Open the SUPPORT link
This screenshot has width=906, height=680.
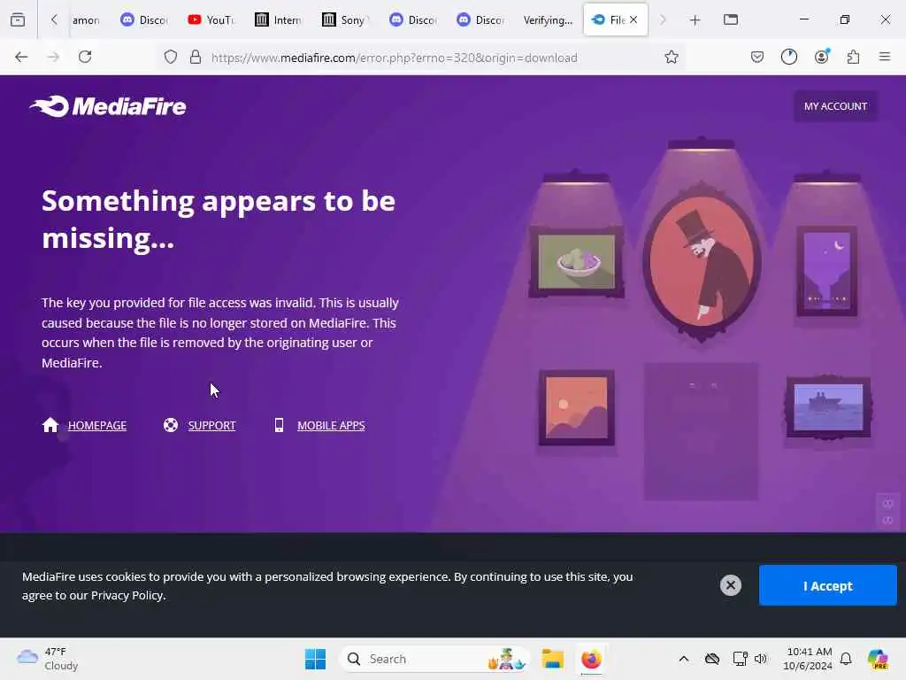[211, 426]
